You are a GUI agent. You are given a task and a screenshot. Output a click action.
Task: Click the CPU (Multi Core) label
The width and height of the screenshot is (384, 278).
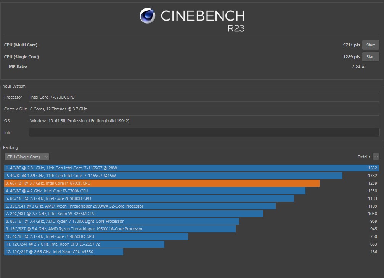point(21,45)
